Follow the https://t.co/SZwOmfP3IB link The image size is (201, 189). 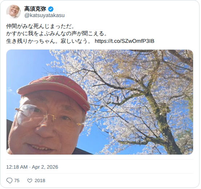(x=124, y=41)
